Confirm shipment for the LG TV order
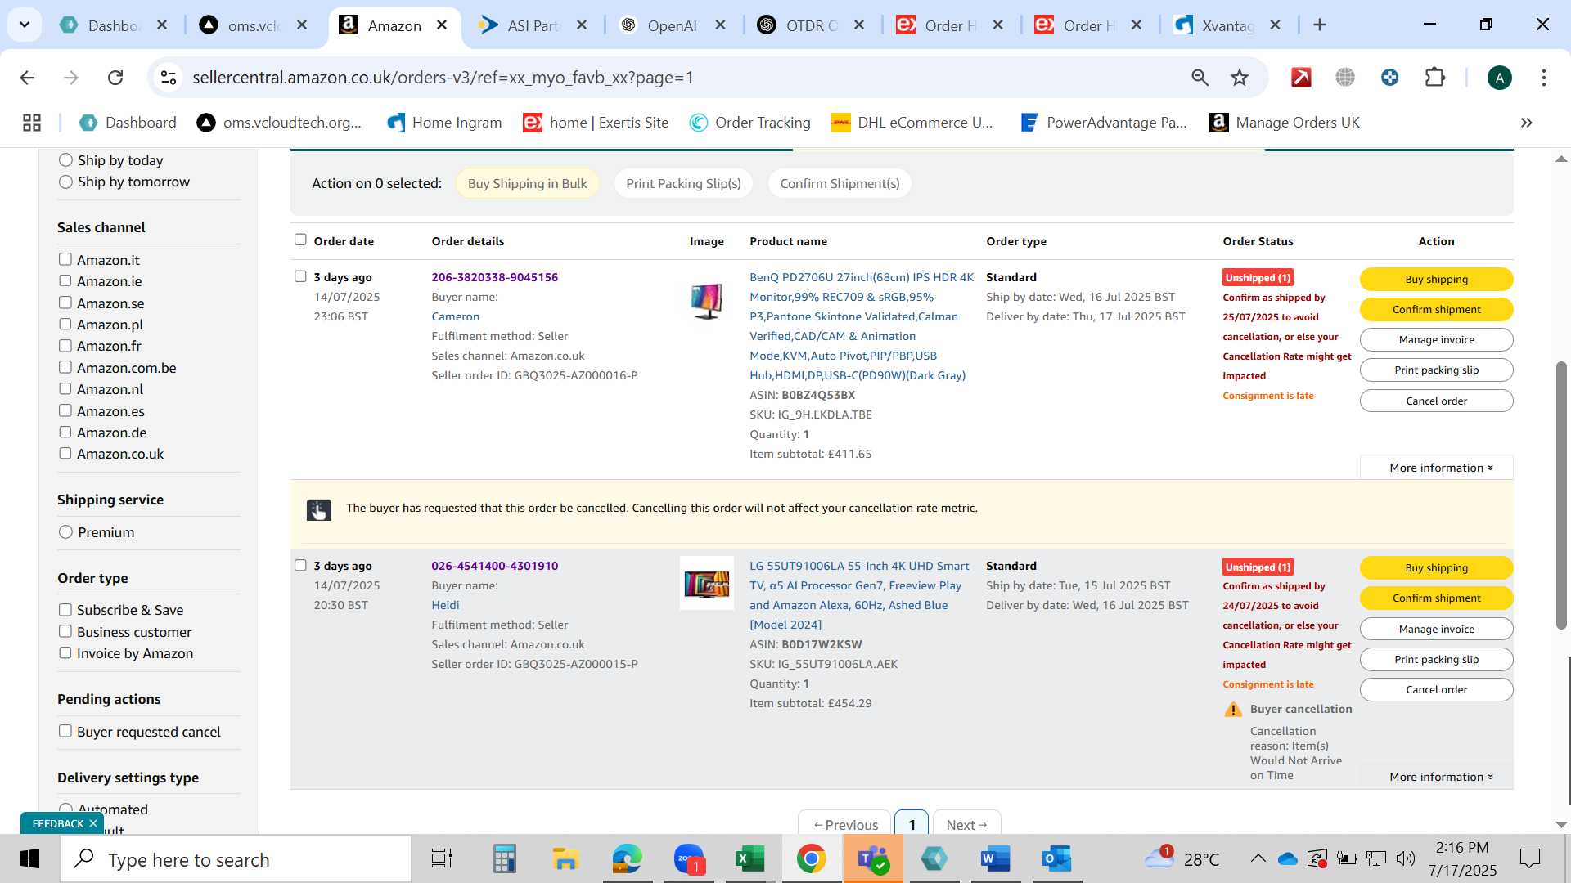 click(1436, 598)
